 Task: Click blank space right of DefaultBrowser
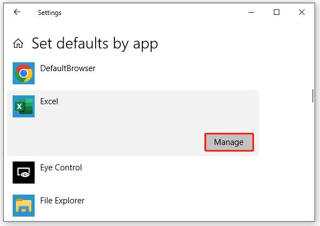(x=175, y=73)
